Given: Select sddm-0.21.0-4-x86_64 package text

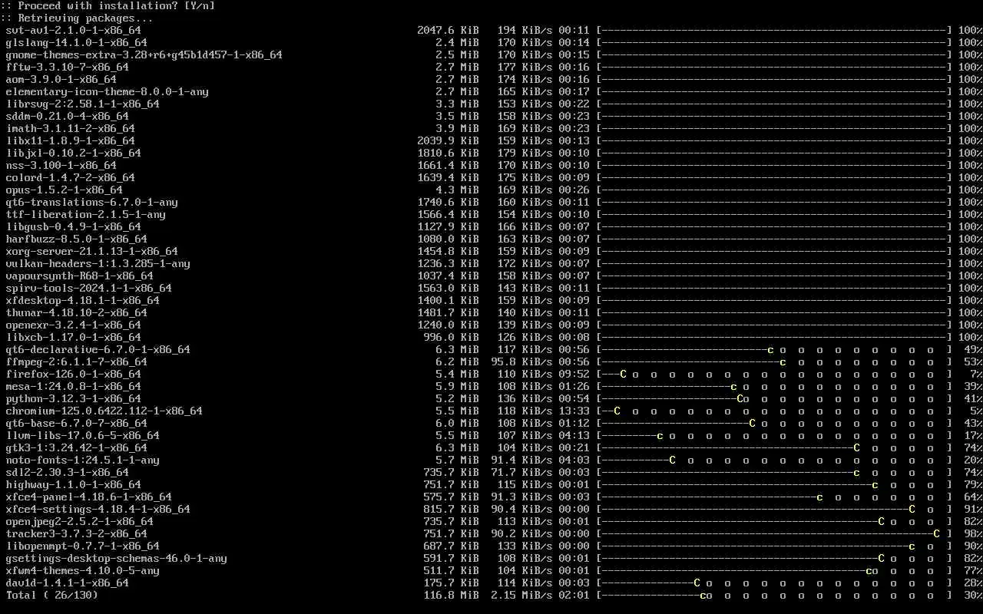Looking at the screenshot, I should point(68,117).
